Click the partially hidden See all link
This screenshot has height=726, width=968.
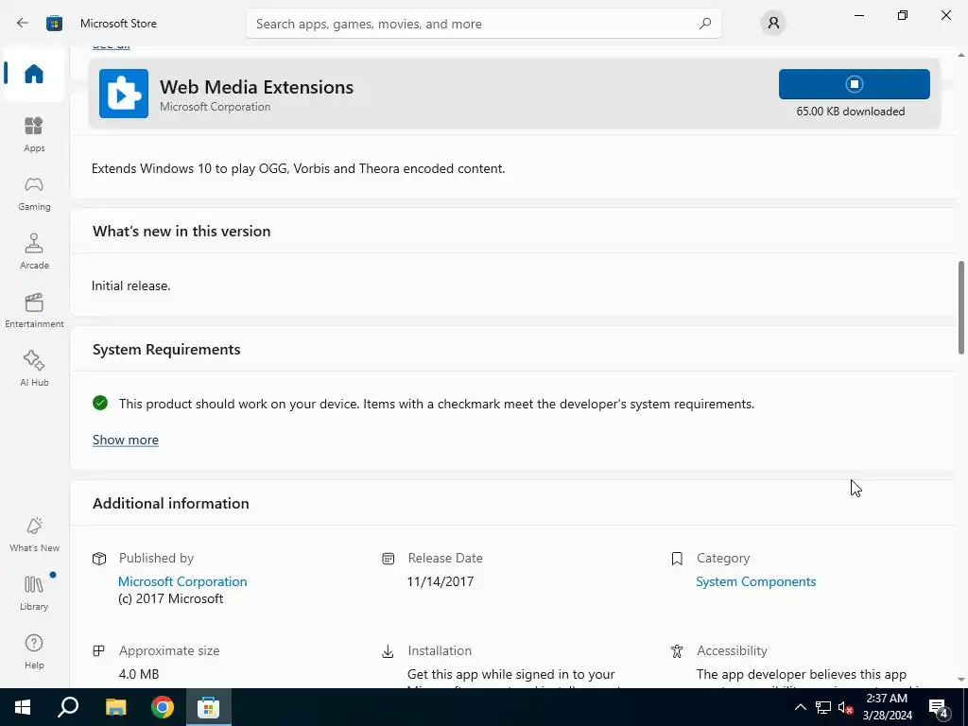[x=112, y=46]
